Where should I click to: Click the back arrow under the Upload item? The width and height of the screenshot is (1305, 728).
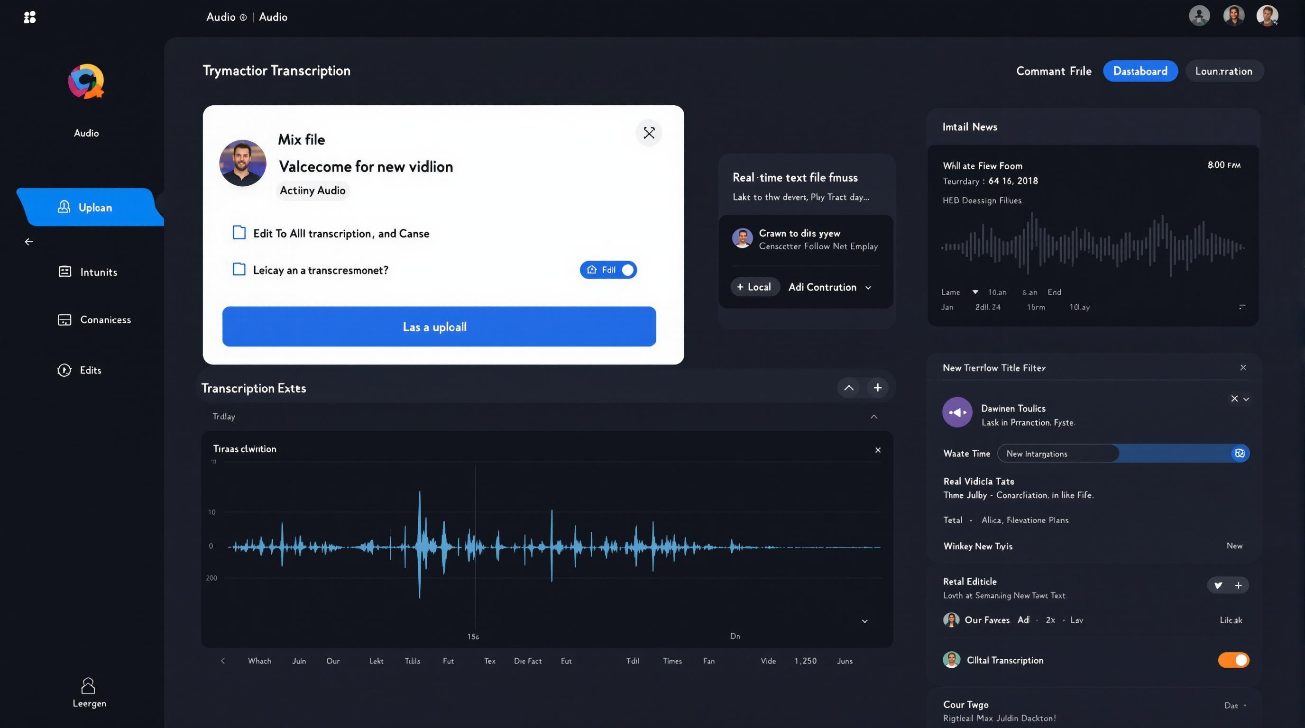click(29, 242)
